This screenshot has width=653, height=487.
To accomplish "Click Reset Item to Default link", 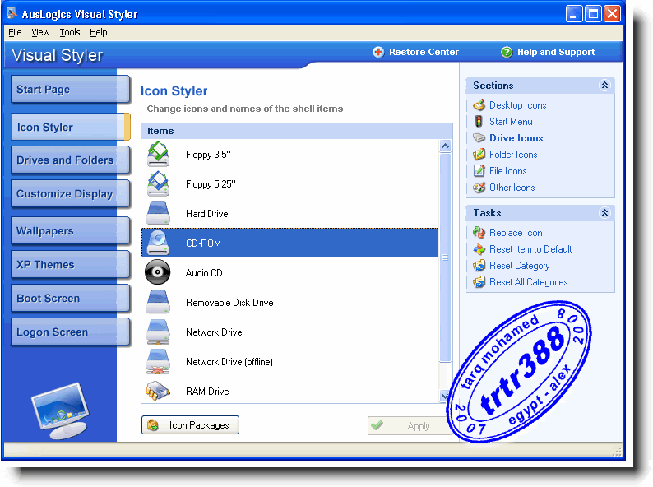I will 530,249.
